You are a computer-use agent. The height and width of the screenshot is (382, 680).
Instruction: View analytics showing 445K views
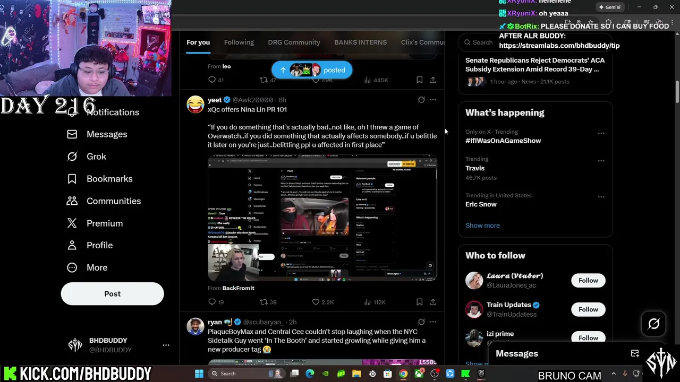point(376,80)
